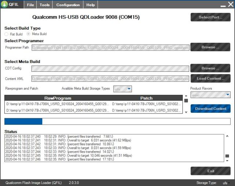
Task: Click the CDT Config input field
Action: tap(110, 68)
